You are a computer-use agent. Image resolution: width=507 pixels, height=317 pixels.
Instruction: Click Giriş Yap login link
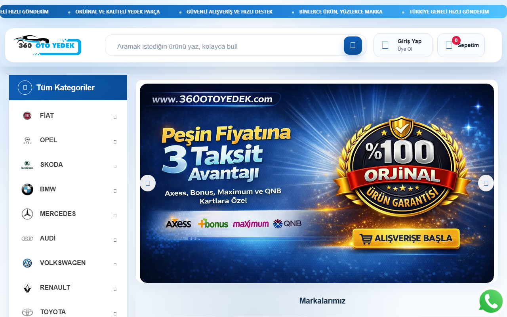[x=410, y=41]
